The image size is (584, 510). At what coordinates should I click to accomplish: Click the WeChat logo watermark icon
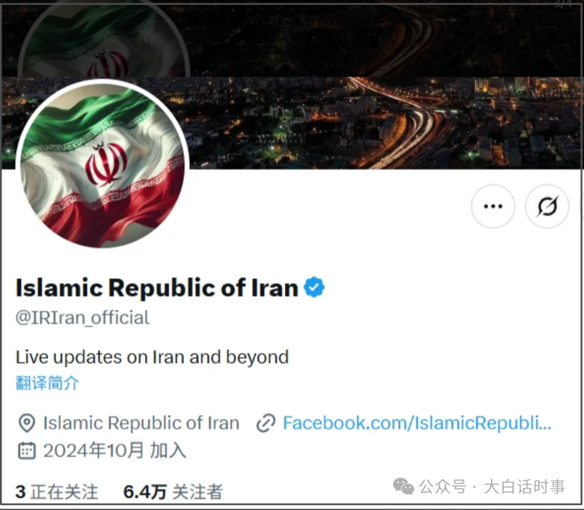pyautogui.click(x=404, y=486)
